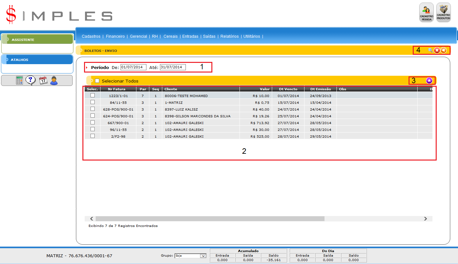Click the user person icon in sidebar

54,80
